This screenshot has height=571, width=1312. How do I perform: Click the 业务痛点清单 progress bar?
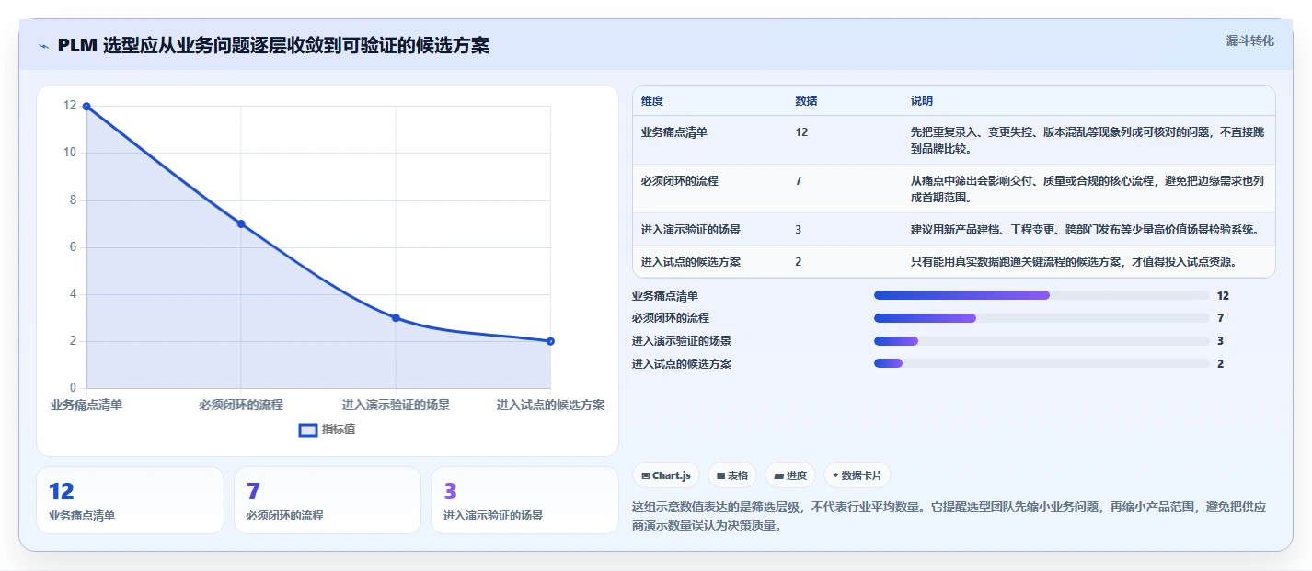click(1042, 295)
